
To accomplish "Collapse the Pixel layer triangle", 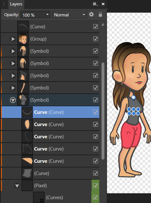I will pos(17,186).
